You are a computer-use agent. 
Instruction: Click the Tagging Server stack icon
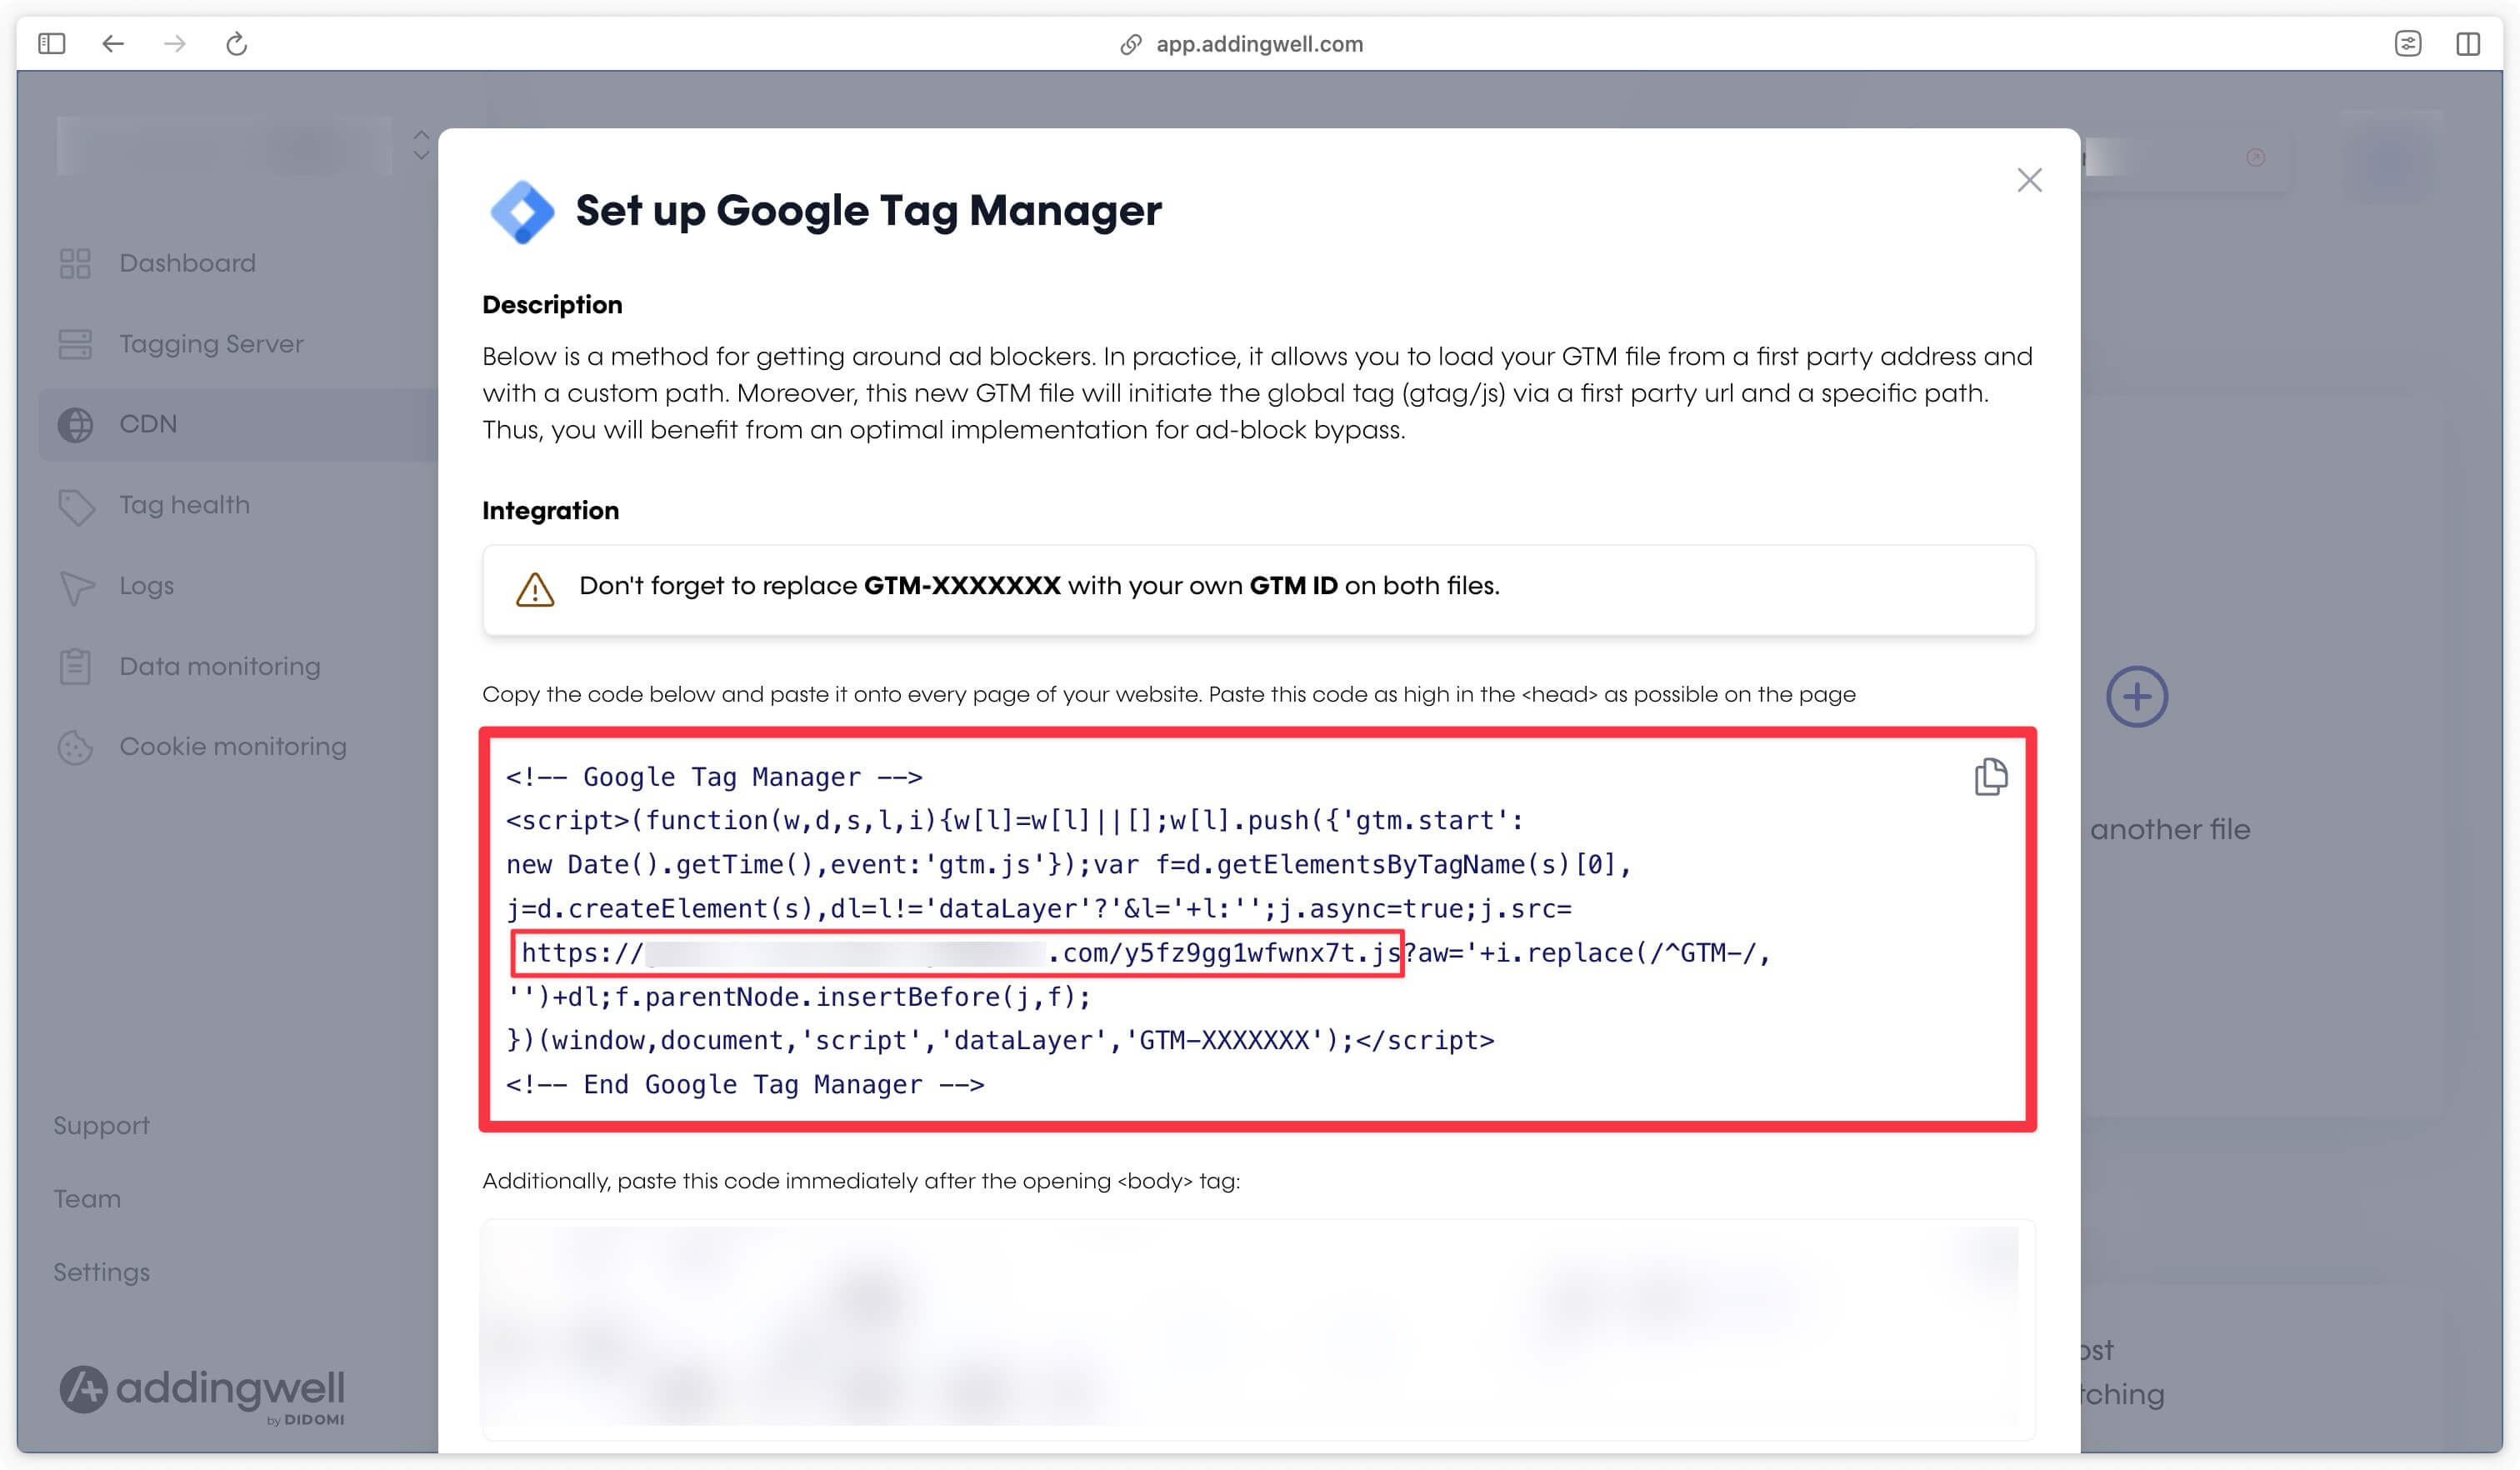click(75, 344)
